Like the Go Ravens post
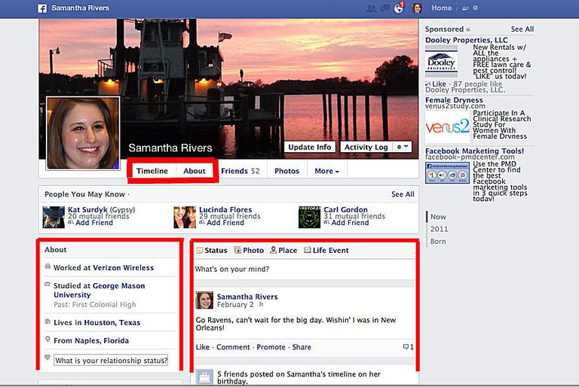This screenshot has height=387, width=579. click(x=202, y=347)
